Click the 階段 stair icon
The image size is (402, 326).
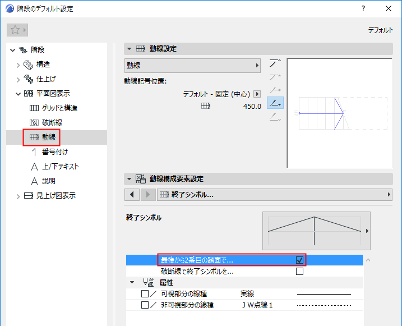click(23, 50)
